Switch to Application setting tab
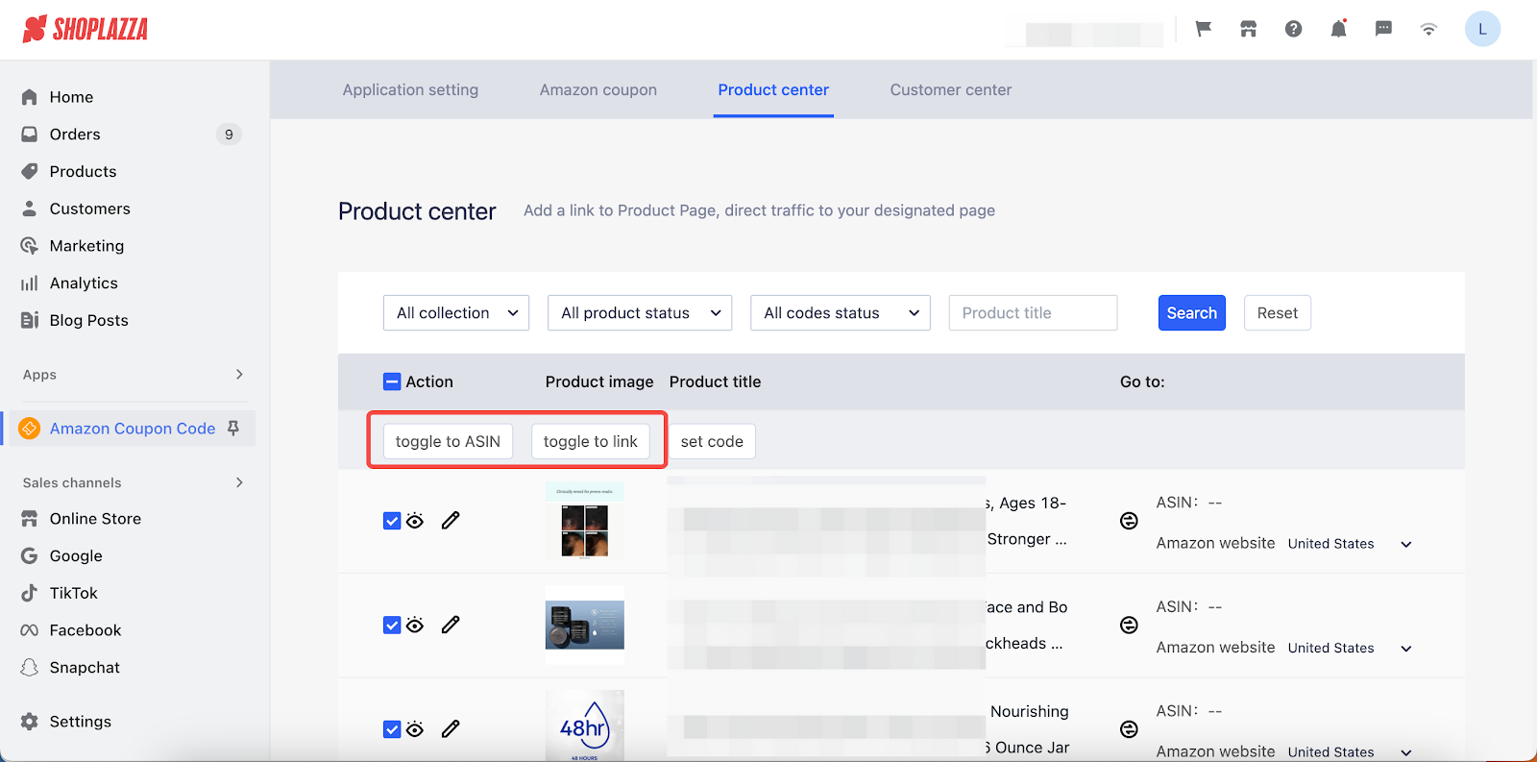The width and height of the screenshot is (1537, 762). tap(410, 90)
